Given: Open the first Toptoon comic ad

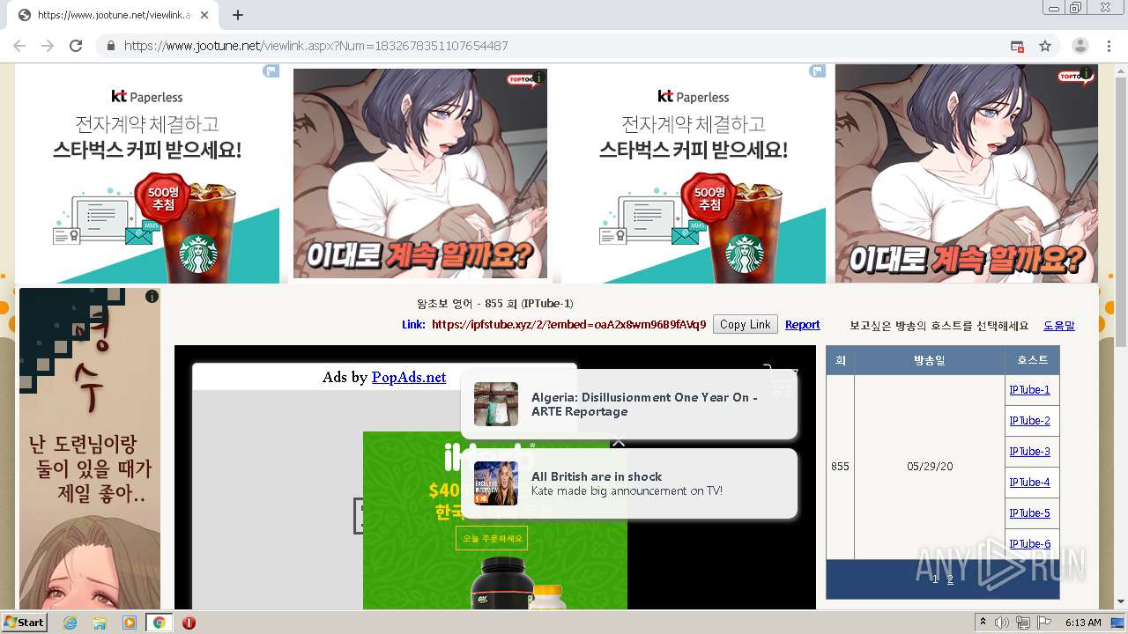Looking at the screenshot, I should 420,174.
